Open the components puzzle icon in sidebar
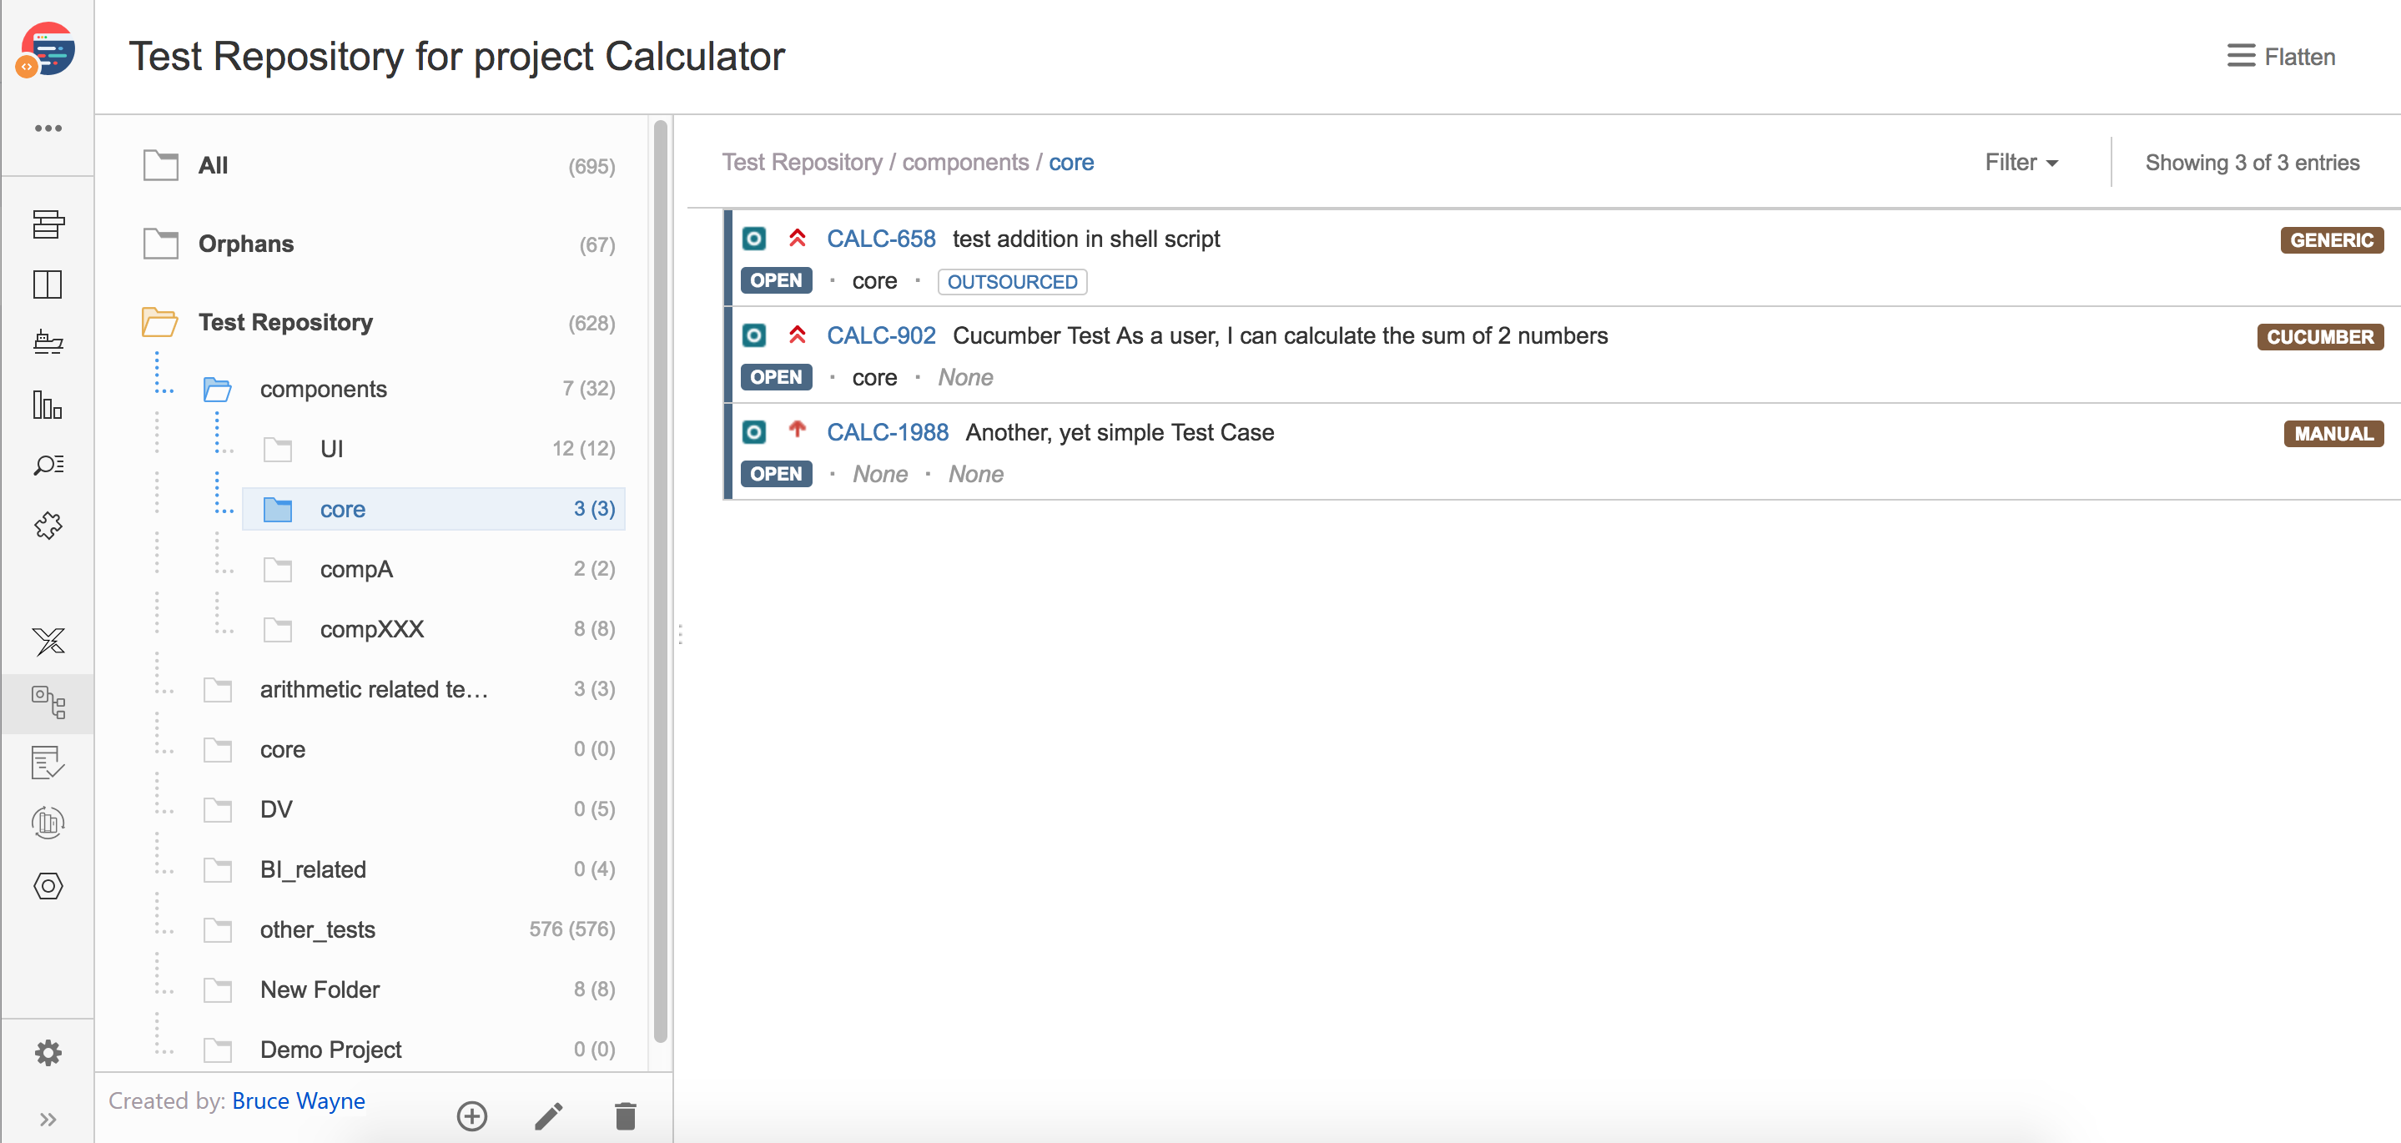This screenshot has width=2401, height=1143. click(48, 526)
